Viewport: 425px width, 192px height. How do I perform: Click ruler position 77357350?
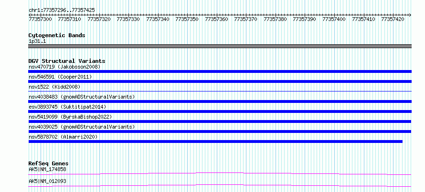point(187,19)
